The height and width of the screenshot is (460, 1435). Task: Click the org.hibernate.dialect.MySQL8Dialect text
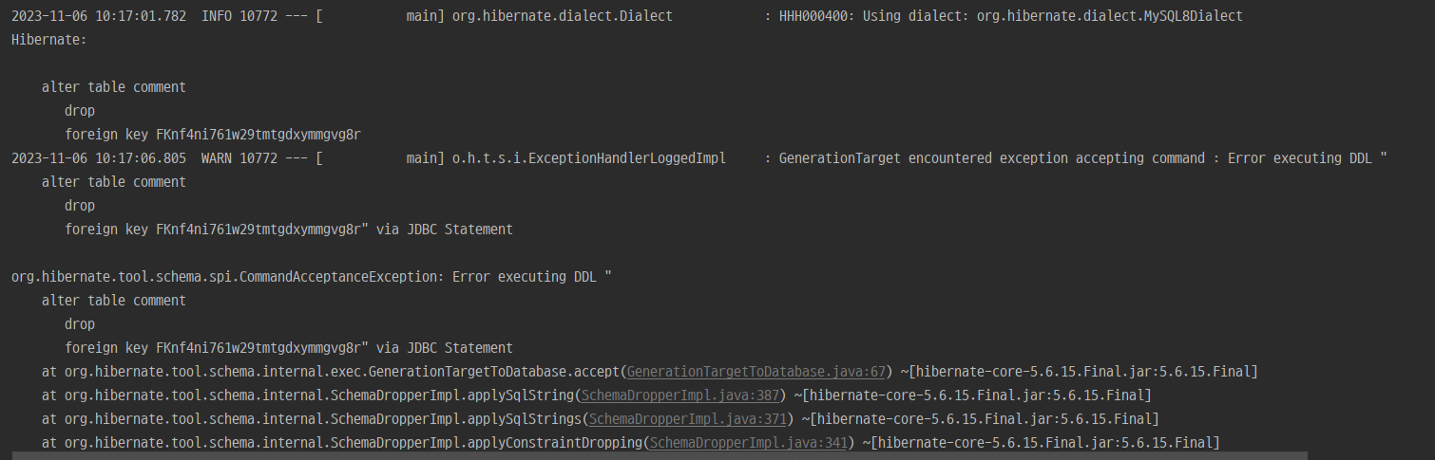(x=1109, y=16)
